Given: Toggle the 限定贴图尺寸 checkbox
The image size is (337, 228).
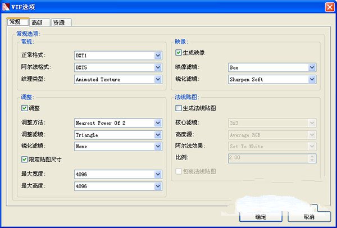Looking at the screenshot, I should pos(24,159).
